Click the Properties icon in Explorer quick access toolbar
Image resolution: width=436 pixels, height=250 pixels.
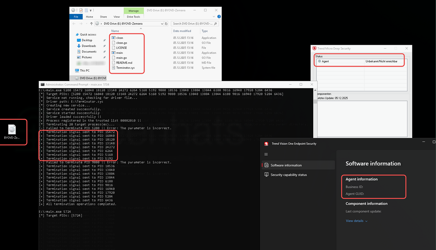click(x=81, y=10)
